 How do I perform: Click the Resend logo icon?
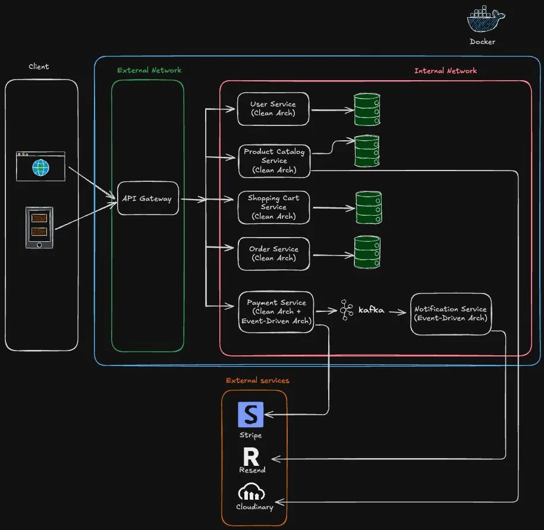pos(251,457)
